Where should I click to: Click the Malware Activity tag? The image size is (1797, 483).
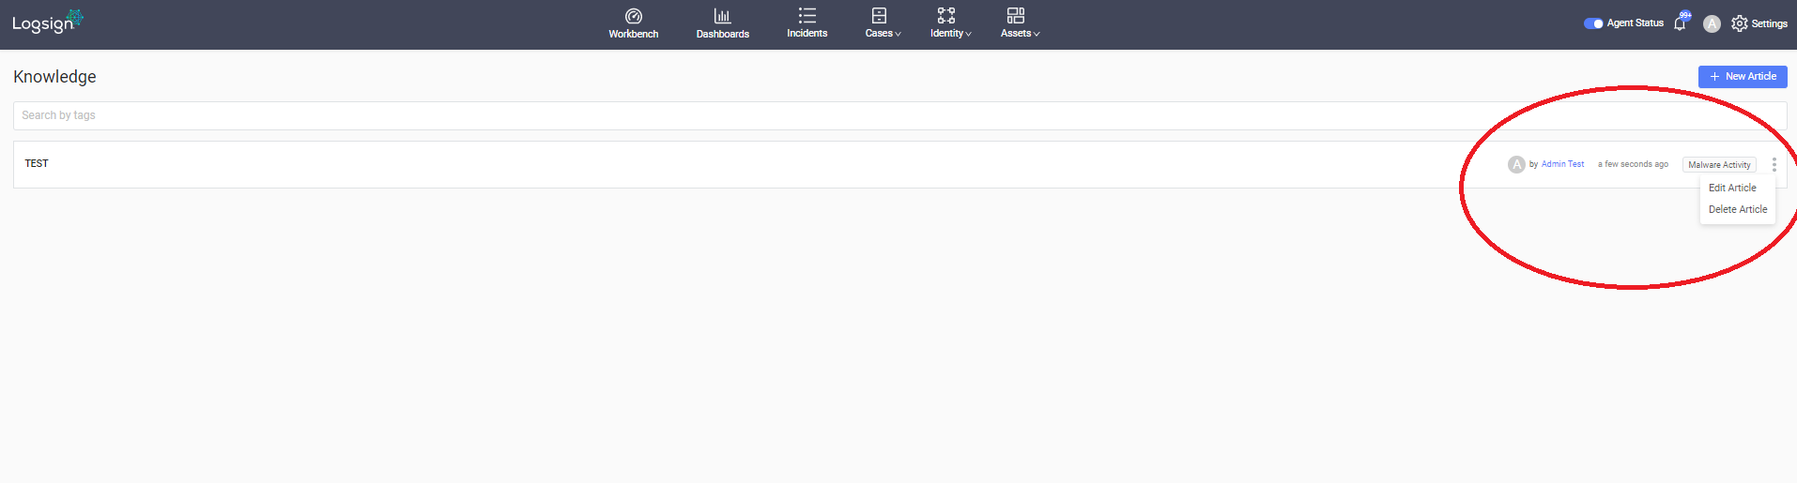[1719, 164]
